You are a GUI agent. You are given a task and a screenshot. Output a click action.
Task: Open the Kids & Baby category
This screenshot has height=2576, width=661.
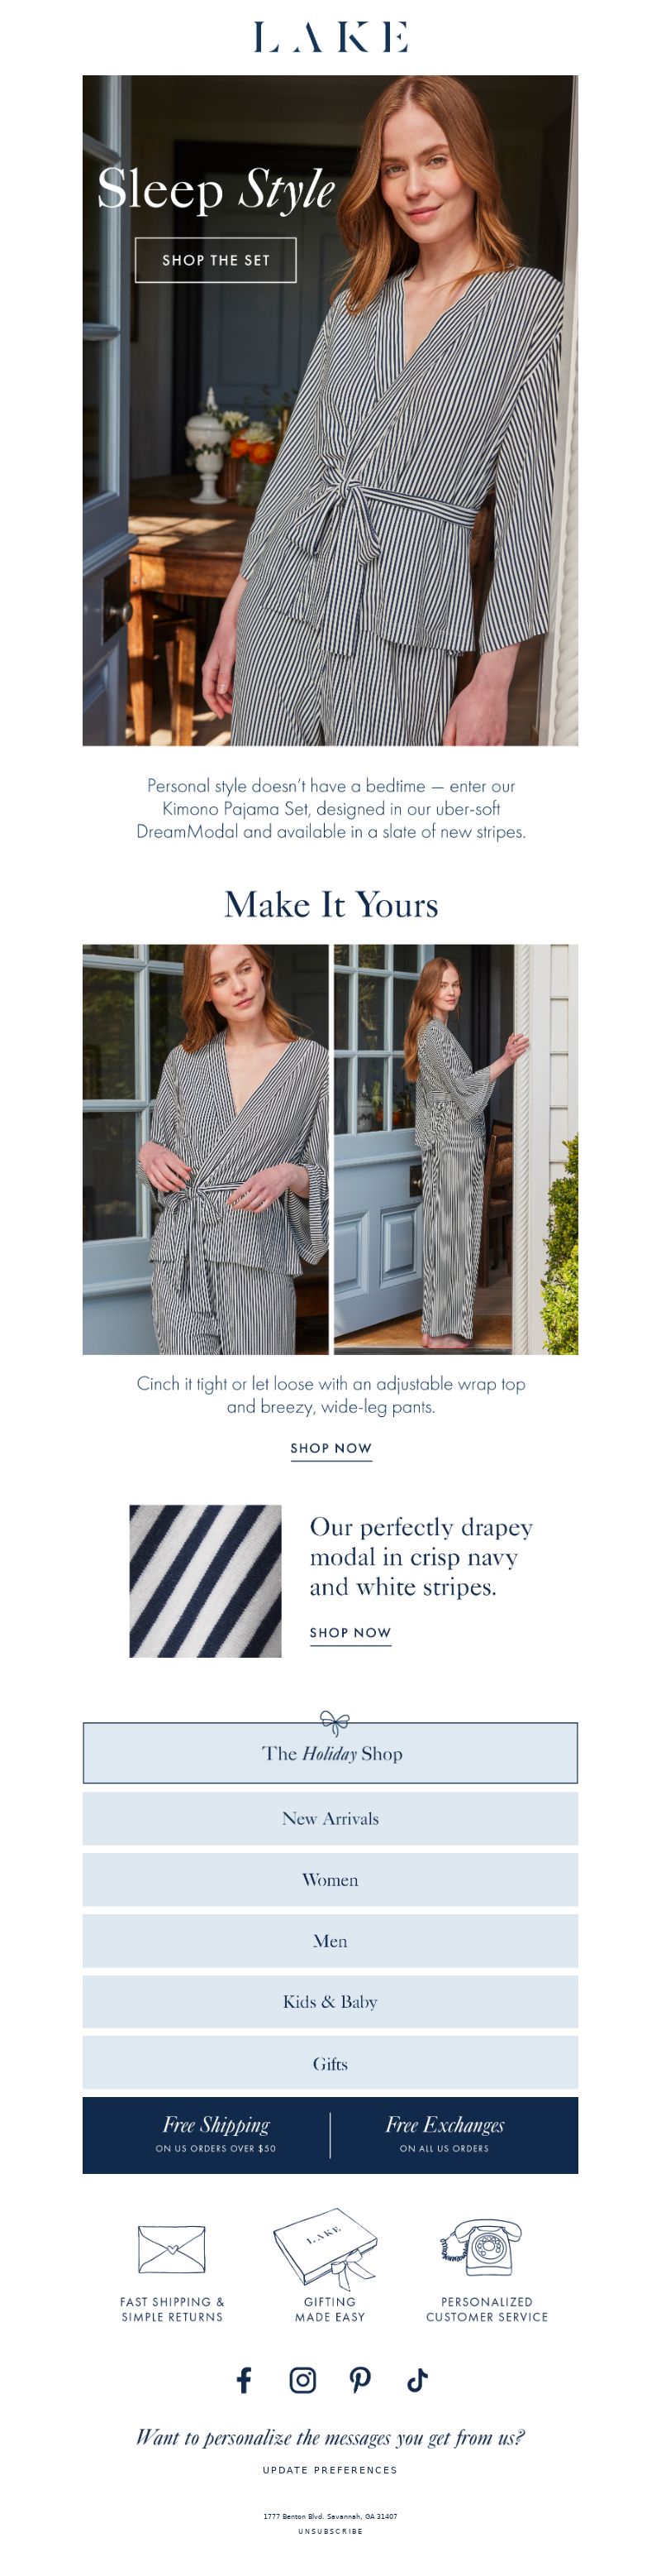330,2001
